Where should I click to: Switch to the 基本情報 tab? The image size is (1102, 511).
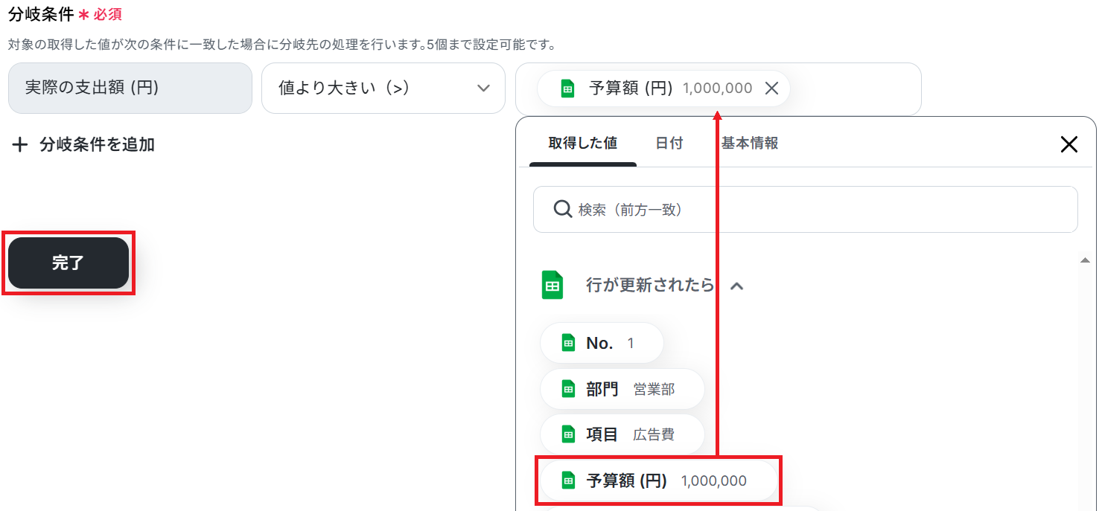pos(750,143)
